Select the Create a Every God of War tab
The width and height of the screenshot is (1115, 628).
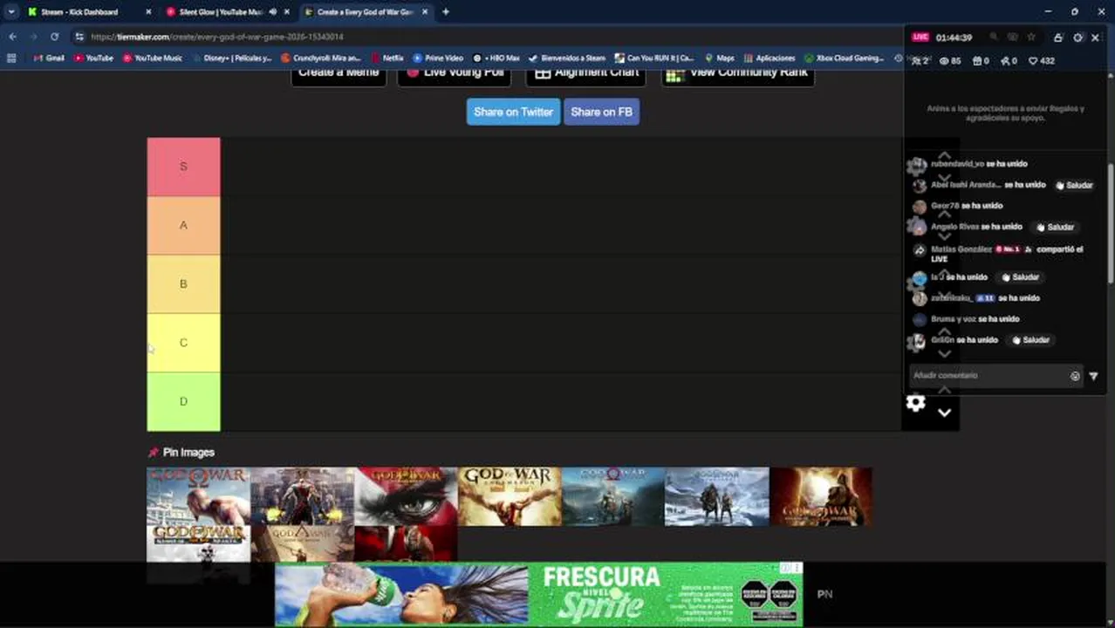pos(365,12)
